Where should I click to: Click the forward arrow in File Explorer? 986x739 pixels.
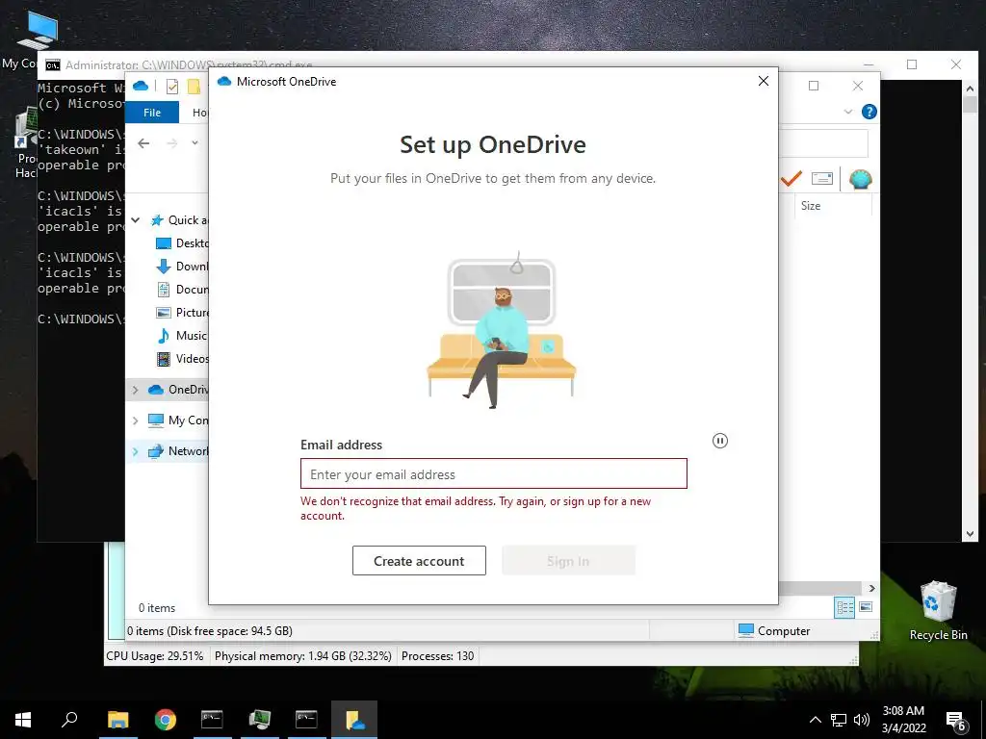171,143
